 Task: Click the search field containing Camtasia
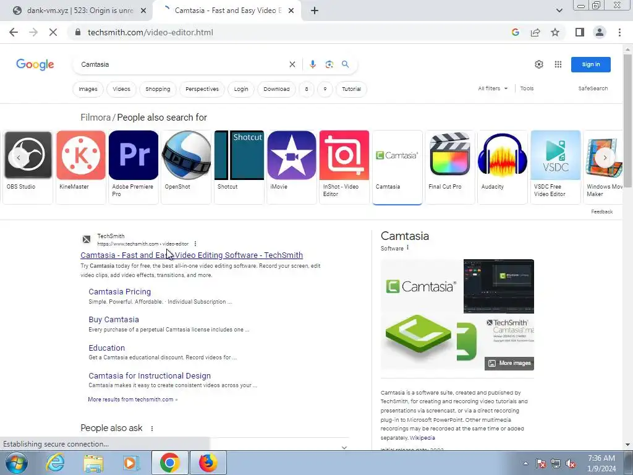(182, 64)
